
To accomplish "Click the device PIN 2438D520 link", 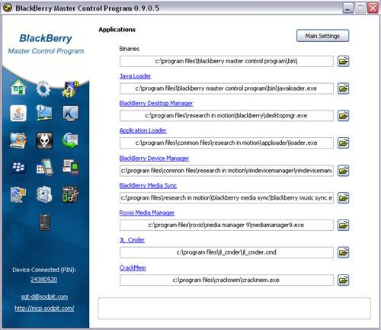I will tap(44, 280).
